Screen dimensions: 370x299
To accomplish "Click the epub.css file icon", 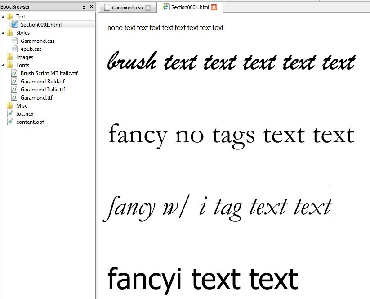I will (x=14, y=49).
